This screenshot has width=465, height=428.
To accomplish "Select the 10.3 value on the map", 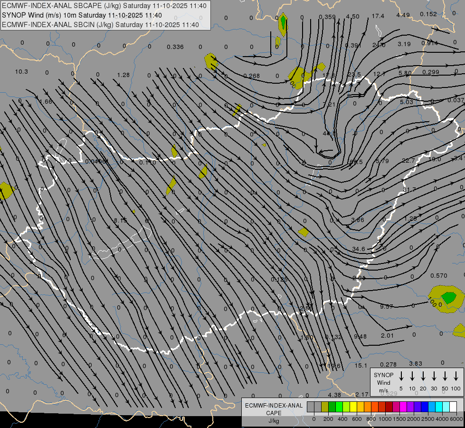I will pos(21,72).
